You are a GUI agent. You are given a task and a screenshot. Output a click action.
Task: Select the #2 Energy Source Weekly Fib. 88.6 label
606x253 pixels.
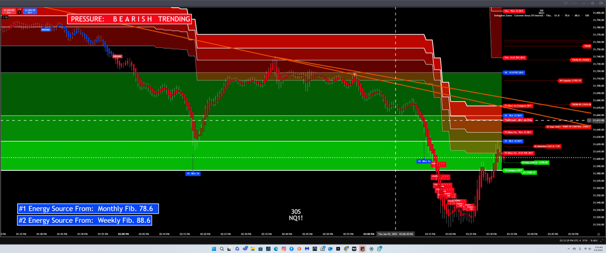[84, 220]
